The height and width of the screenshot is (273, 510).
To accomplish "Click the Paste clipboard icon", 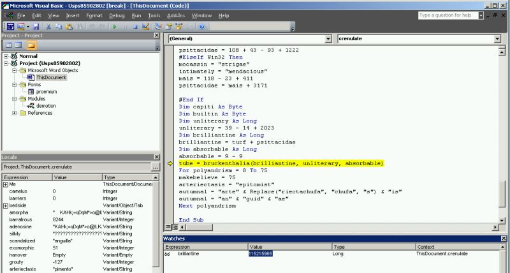I will pyautogui.click(x=69, y=27).
